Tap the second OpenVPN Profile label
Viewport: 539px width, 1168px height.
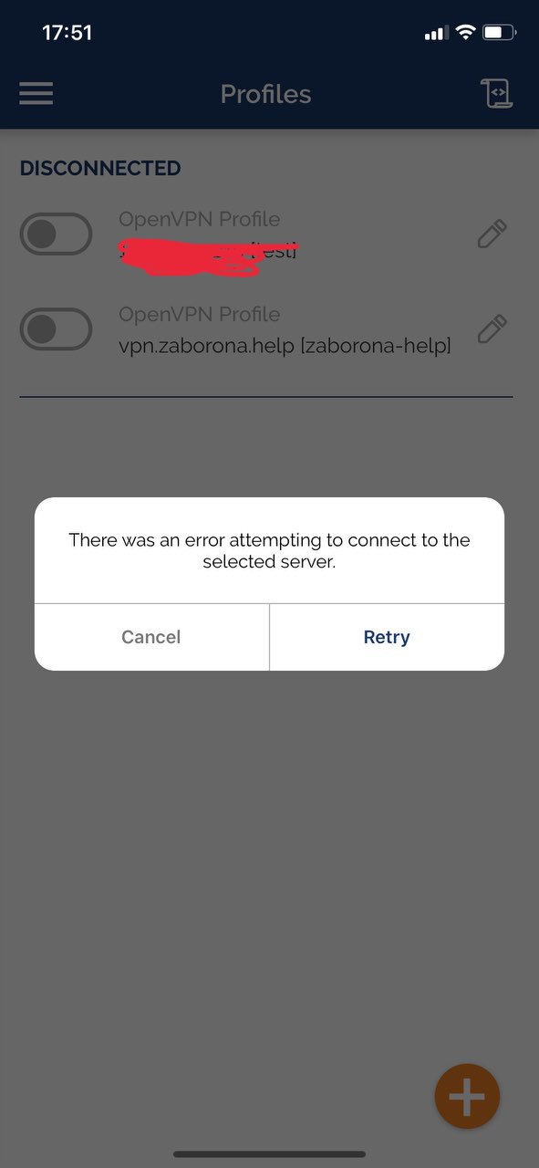click(x=200, y=315)
